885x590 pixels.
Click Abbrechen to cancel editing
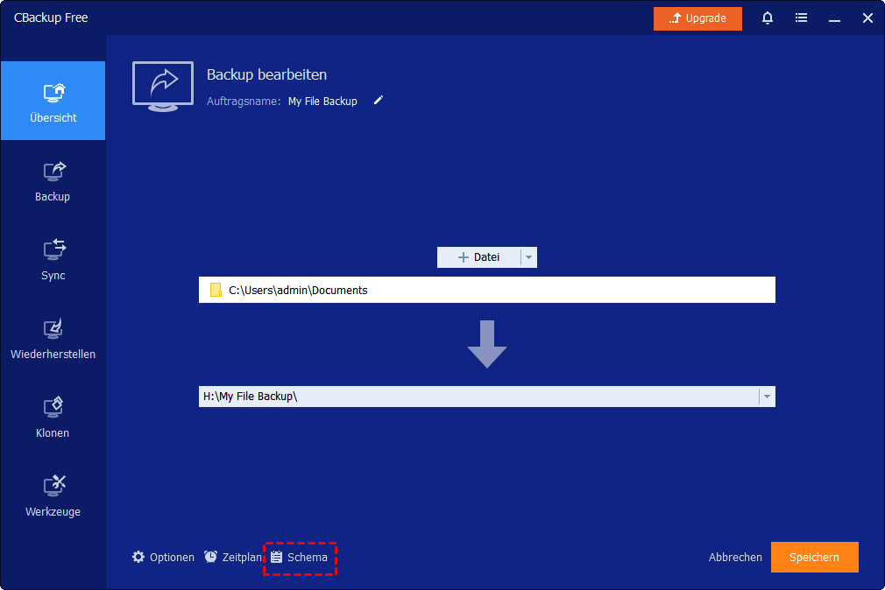[735, 557]
